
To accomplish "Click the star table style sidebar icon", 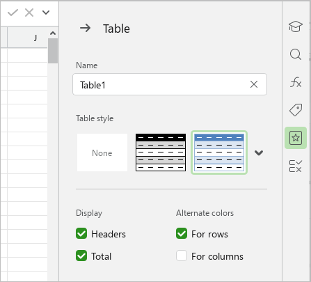I will click(296, 138).
